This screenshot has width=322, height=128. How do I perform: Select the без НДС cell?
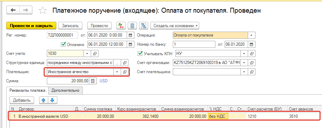(x=218, y=116)
